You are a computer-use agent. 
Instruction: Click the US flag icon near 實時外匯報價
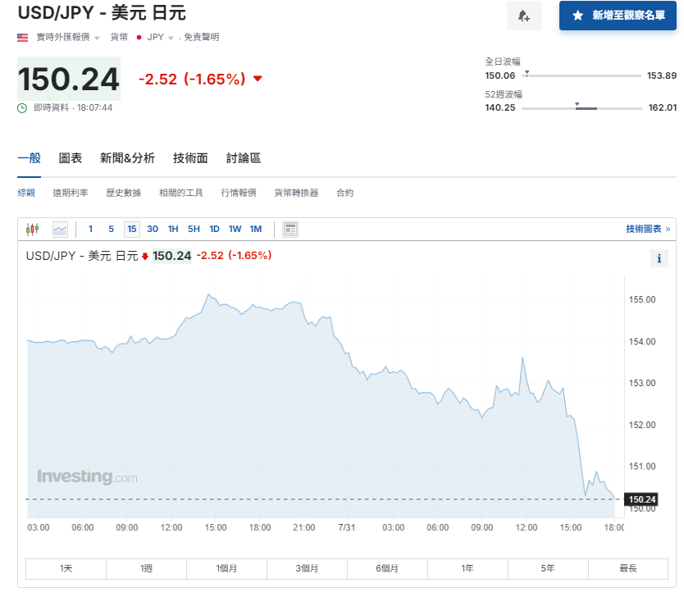tap(20, 37)
